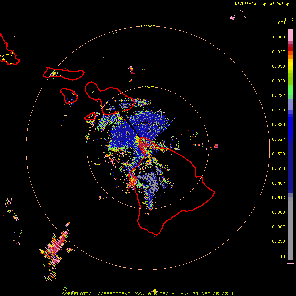The height and width of the screenshot is (296, 296).
Task: Click the DCC label above the color bar
Action: [289, 20]
